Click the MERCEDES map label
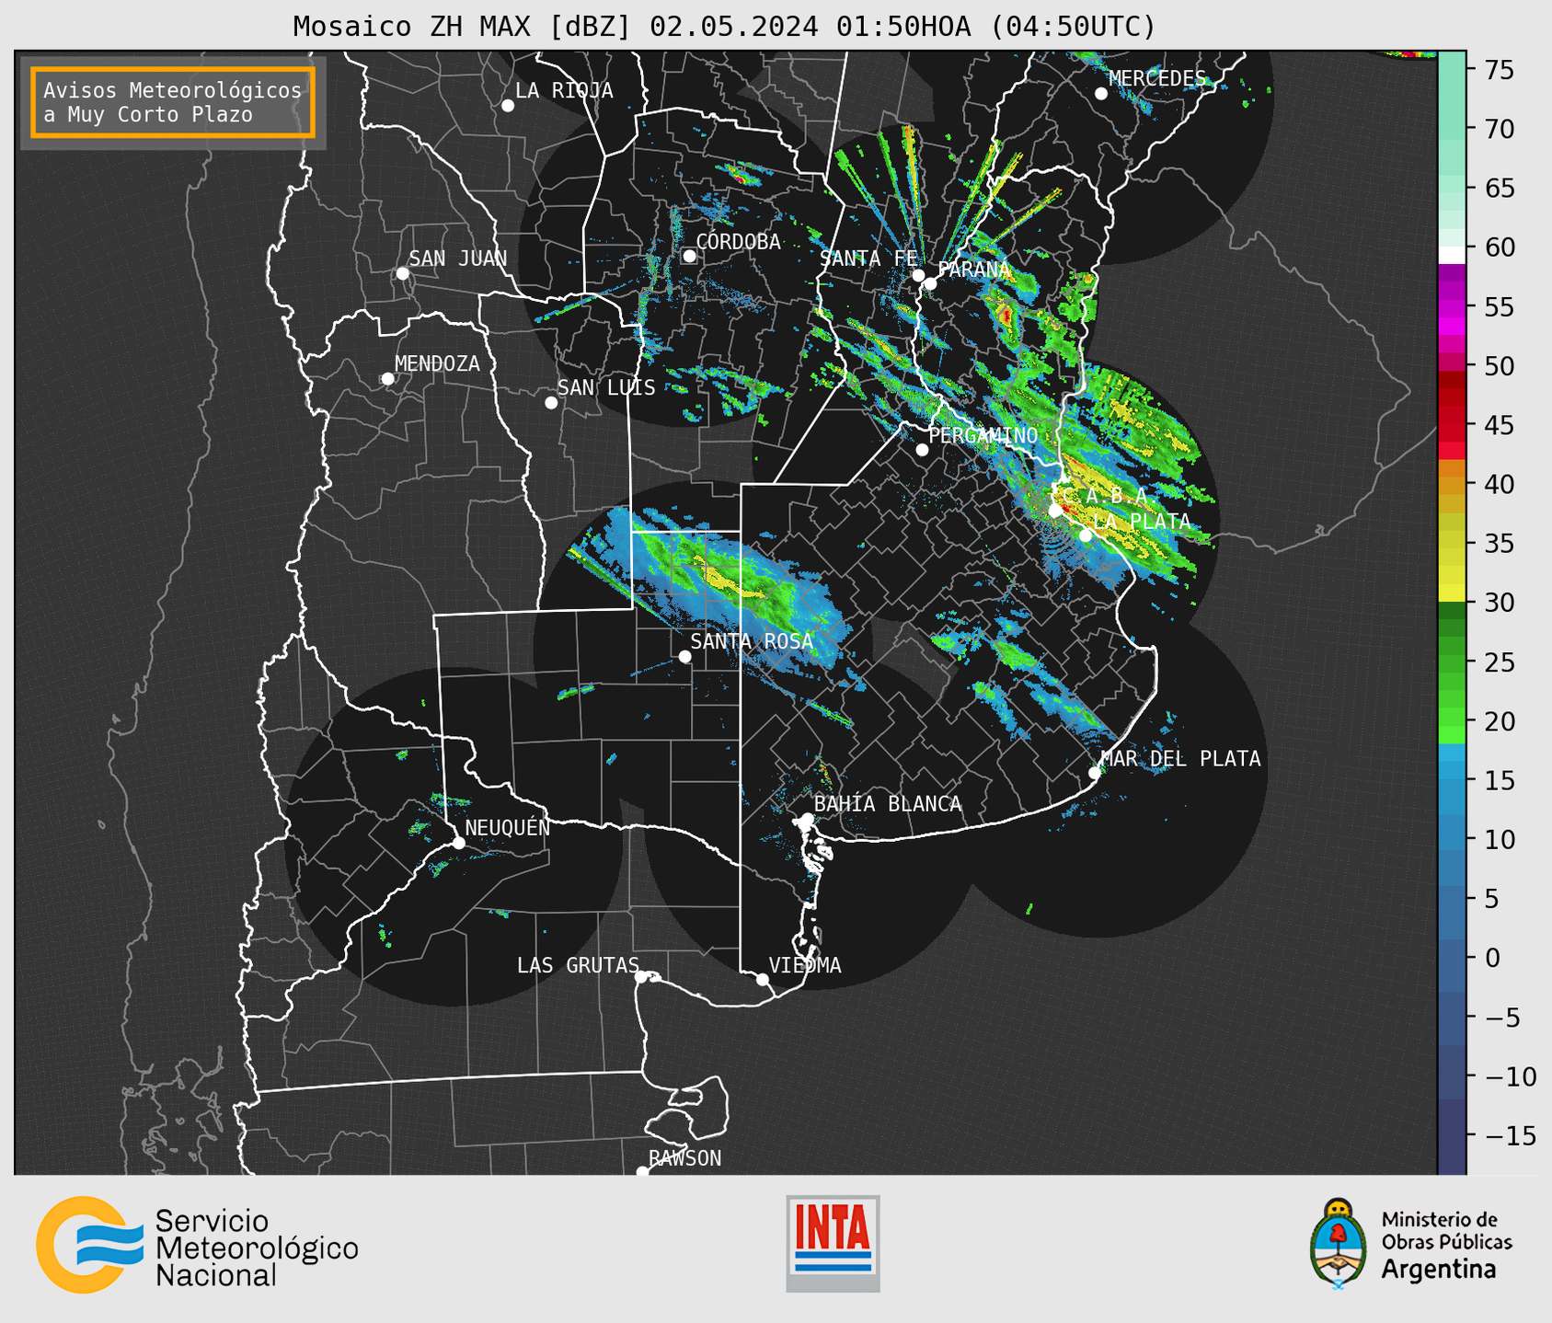Screen dimensions: 1552x1323 1157,78
